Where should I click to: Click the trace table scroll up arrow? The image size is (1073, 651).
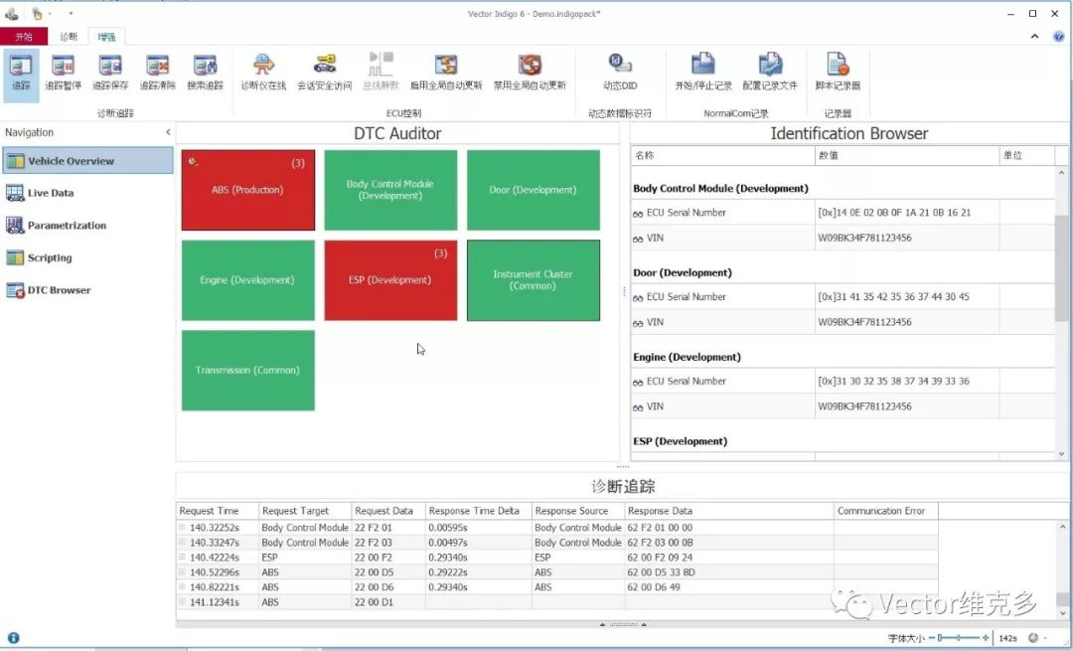[x=1062, y=527]
